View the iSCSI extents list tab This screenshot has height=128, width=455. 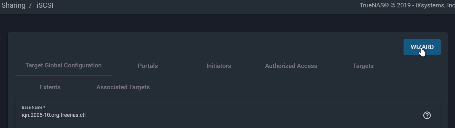tap(50, 87)
